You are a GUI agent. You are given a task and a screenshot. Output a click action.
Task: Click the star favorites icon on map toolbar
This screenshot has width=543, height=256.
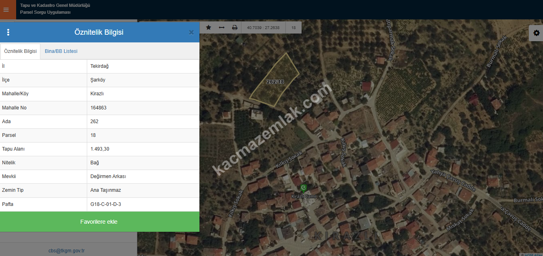click(x=209, y=27)
